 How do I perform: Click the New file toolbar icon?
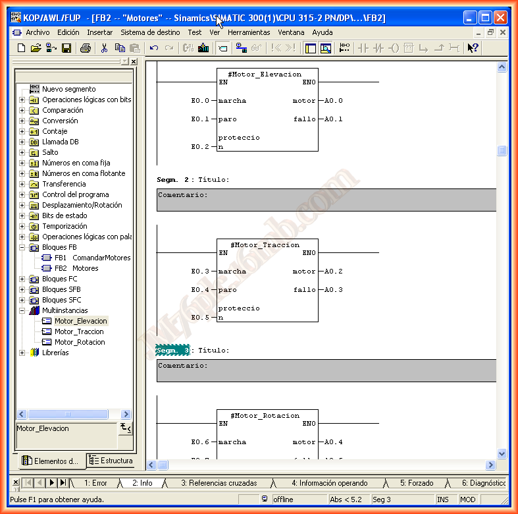tap(21, 47)
